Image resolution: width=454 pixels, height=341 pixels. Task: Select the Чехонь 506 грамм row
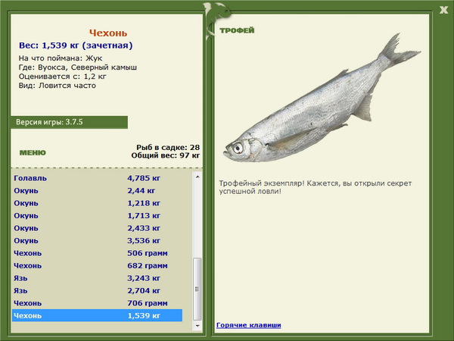coord(98,253)
